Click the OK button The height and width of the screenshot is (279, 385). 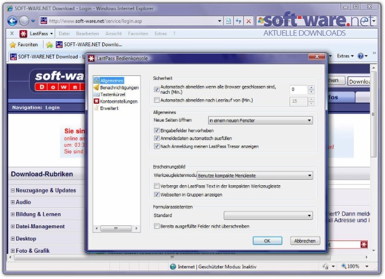(x=267, y=241)
